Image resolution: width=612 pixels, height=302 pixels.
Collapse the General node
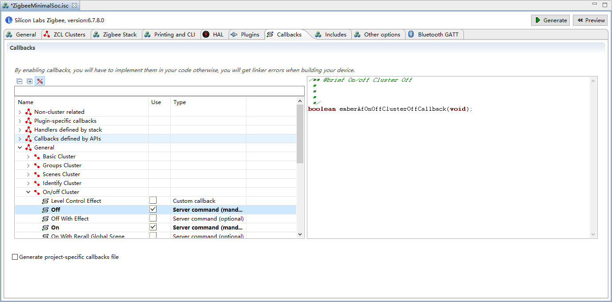click(x=20, y=148)
